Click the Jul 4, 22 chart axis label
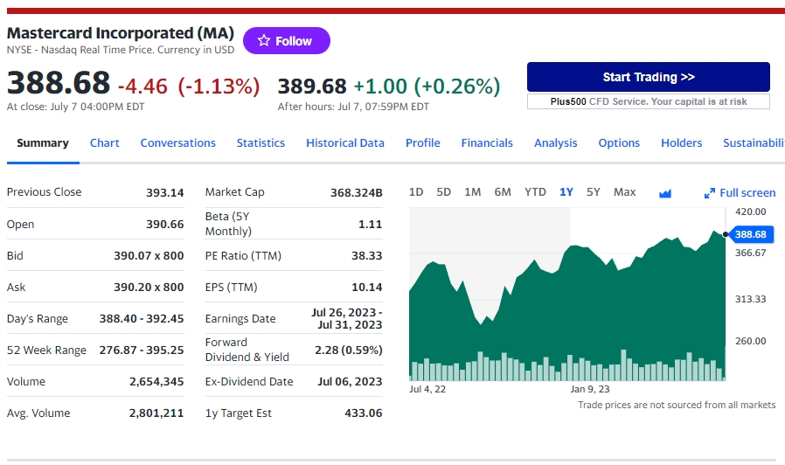This screenshot has height=465, width=785. (427, 390)
